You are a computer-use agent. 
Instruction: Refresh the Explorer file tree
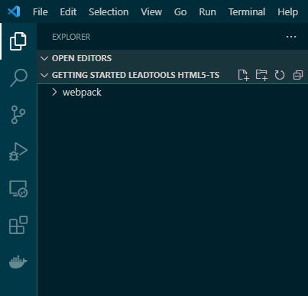(x=280, y=75)
